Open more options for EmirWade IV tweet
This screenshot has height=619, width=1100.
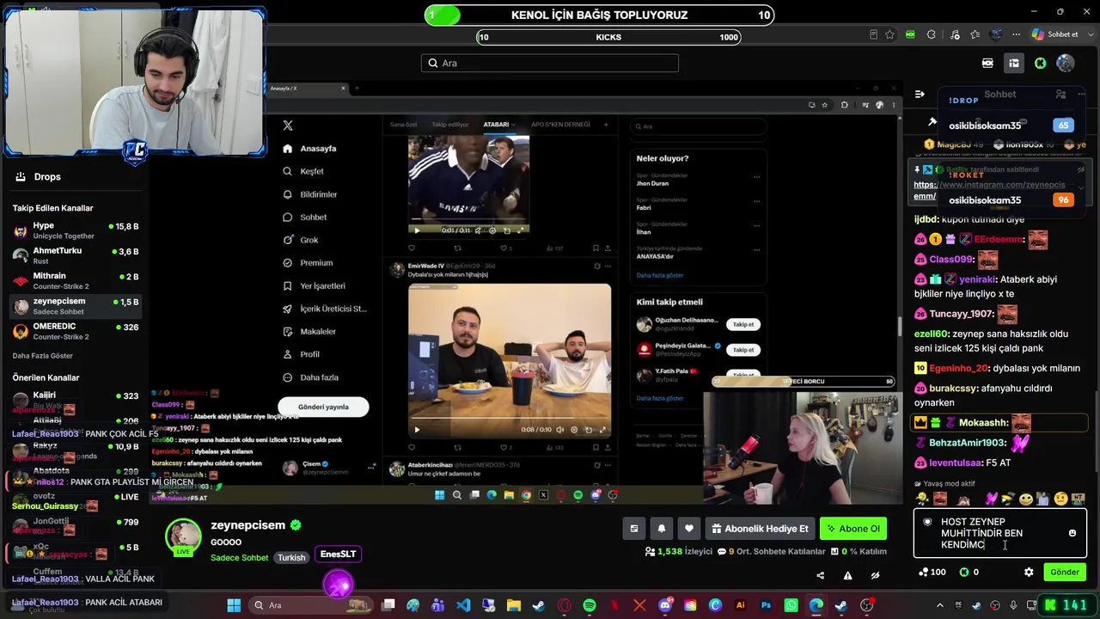608,267
